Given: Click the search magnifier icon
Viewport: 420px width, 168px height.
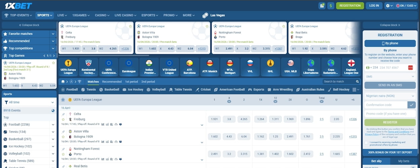Looking at the screenshot, I should click(357, 82).
